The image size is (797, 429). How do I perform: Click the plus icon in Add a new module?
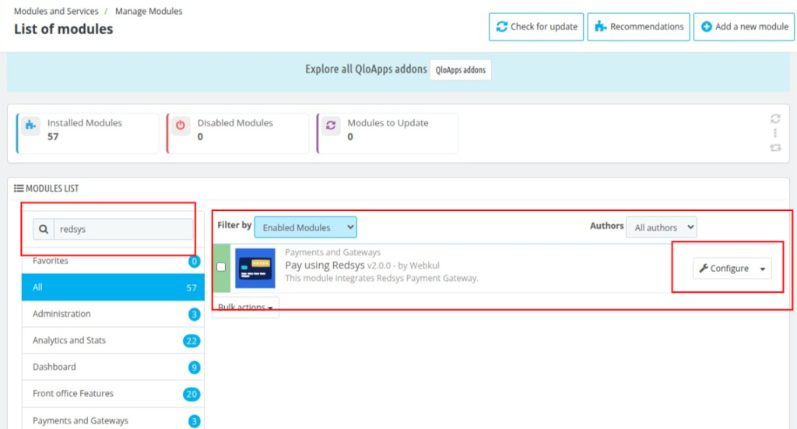coord(707,26)
